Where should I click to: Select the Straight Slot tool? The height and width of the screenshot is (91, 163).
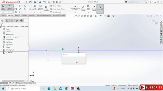click(x=16, y=12)
